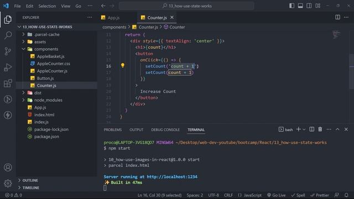Click Prettier in the status bar
Viewport: 354px width, 199px height.
point(320,195)
